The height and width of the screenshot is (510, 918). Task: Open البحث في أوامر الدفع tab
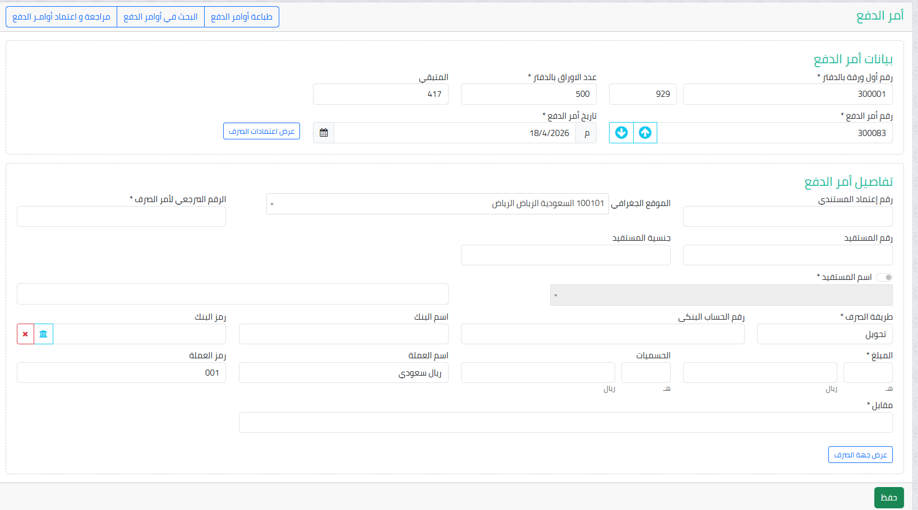160,17
